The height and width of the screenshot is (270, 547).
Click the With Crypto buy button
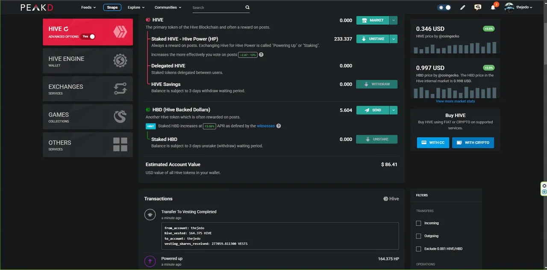point(473,142)
